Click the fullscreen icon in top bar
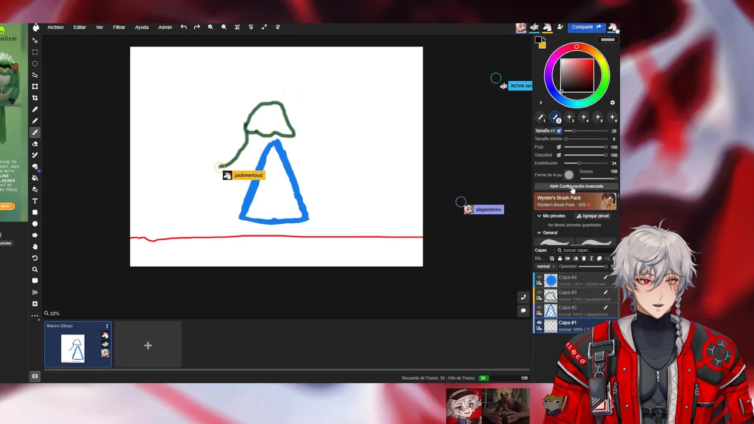The height and width of the screenshot is (424, 754). coord(264,27)
